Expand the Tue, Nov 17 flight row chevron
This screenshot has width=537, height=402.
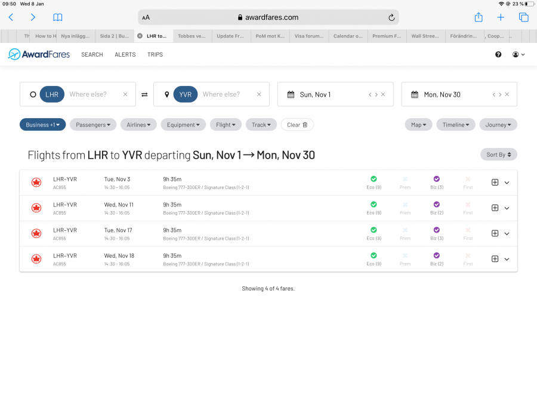507,234
